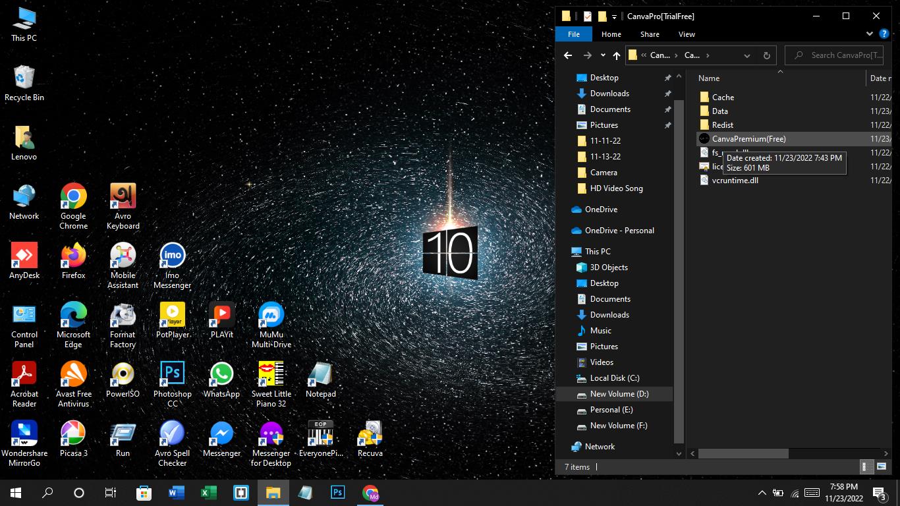
Task: Select New Volume (F:) in navigation pane
Action: 618,426
